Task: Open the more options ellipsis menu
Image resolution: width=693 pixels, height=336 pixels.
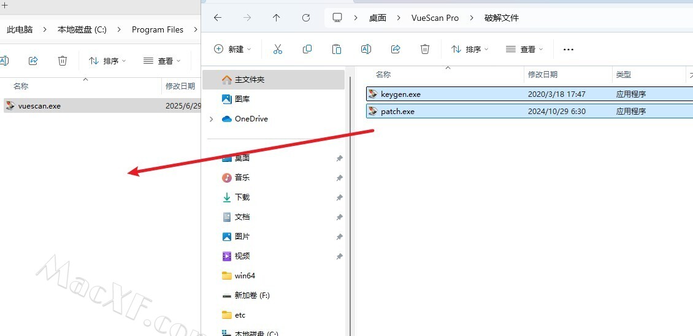Action: point(569,50)
